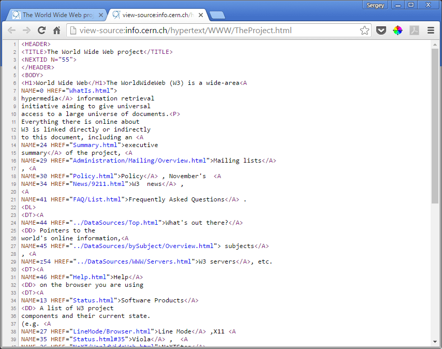Open a new tab

217,15
